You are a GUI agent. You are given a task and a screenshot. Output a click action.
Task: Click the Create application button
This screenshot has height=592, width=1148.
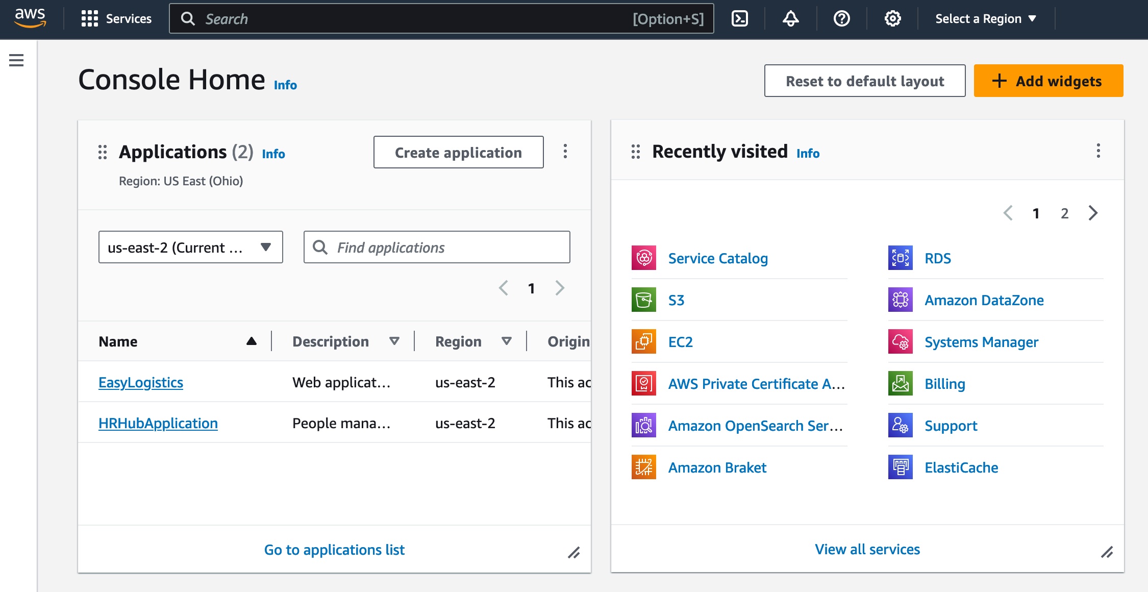[x=458, y=152]
